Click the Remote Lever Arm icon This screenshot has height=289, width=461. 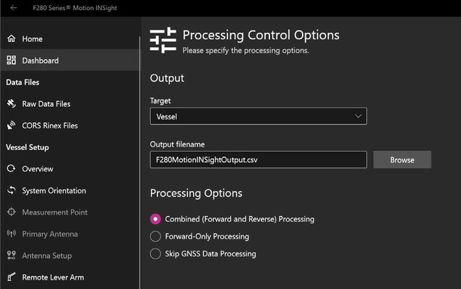tap(11, 277)
